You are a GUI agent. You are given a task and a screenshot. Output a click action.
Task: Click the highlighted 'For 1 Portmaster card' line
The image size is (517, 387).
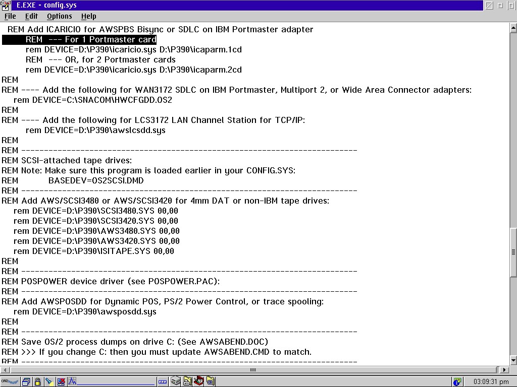(x=79, y=39)
